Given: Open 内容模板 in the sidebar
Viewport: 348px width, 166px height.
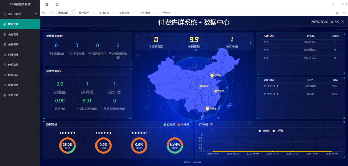Looking at the screenshot, I should [x=20, y=44].
